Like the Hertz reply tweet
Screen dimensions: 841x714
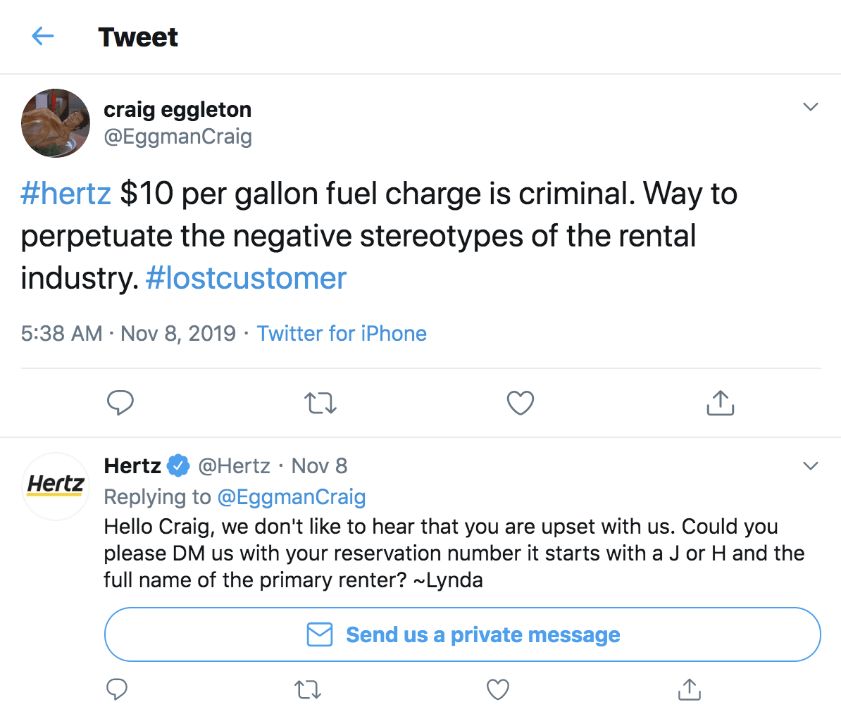click(x=498, y=689)
